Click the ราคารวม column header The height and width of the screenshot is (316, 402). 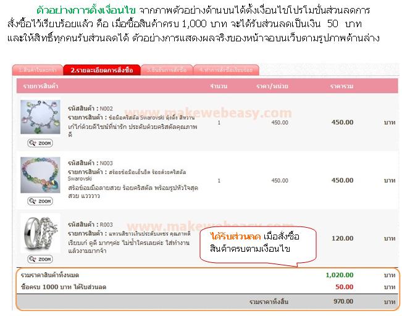click(341, 86)
